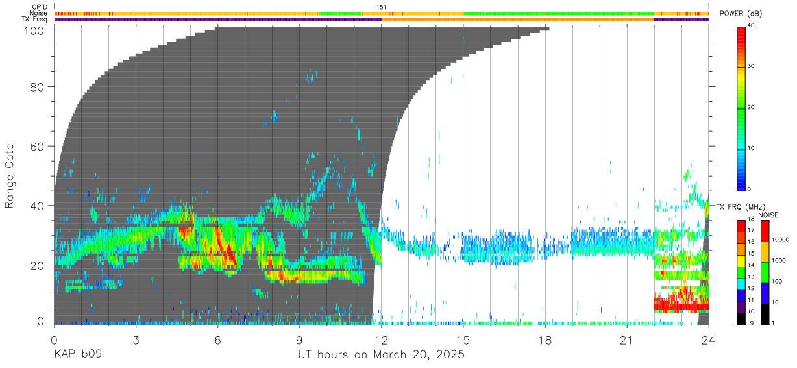Click the green middle of POWER color bar
This screenshot has width=797, height=368.
tap(741, 108)
